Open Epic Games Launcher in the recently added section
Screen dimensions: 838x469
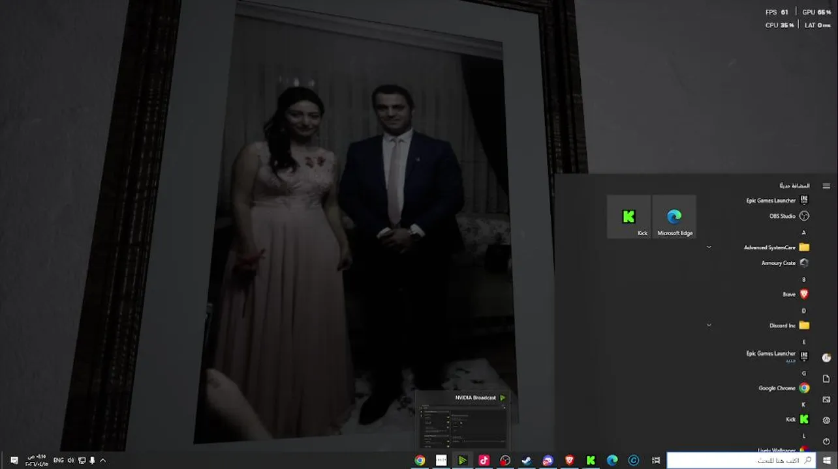[777, 201]
